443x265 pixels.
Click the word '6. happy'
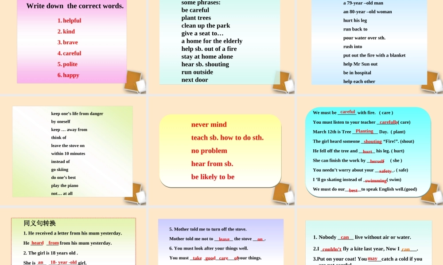68,75
